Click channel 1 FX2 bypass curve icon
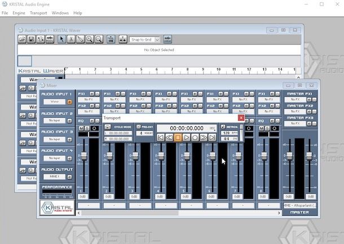344x244 pixels. pyautogui.click(x=97, y=106)
